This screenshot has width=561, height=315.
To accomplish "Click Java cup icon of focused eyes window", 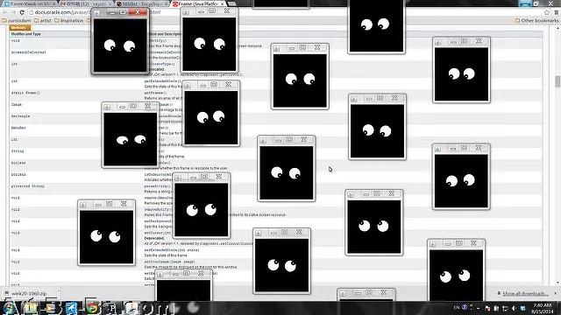I will click(x=97, y=13).
